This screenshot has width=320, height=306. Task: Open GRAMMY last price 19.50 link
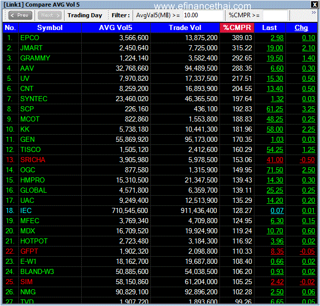point(275,58)
